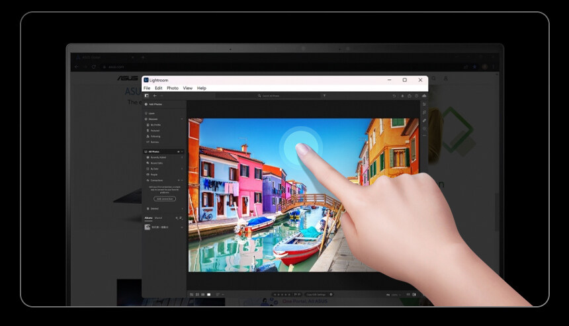Collapse the All Photos section chevron

pos(182,151)
